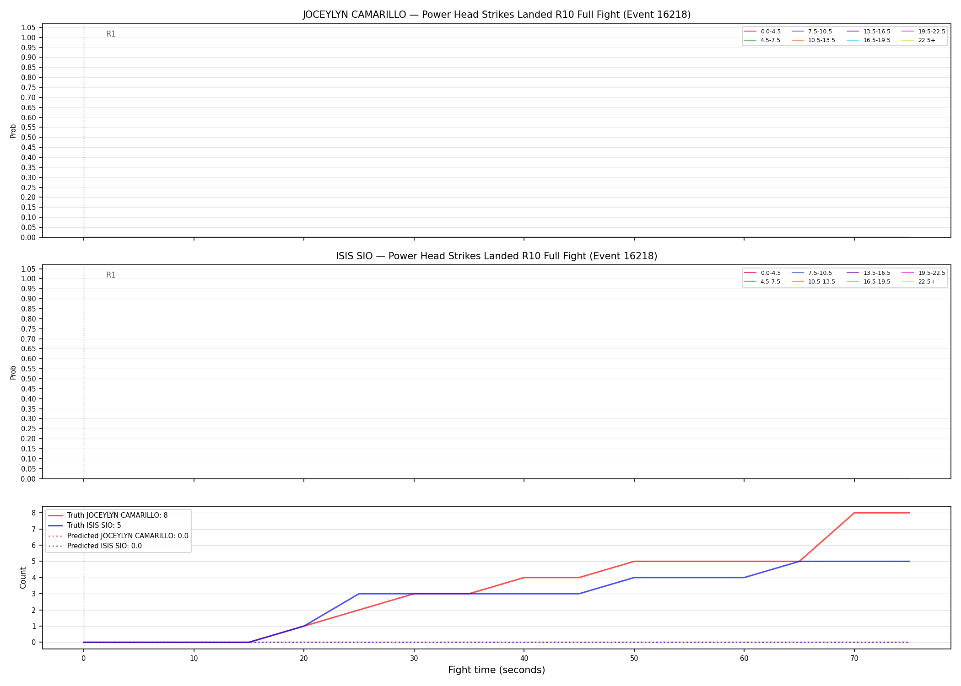Viewport: 961px width, 686px height.
Task: Select legend entry 16.5-19.5 in Camarillo chart
Action: click(869, 40)
